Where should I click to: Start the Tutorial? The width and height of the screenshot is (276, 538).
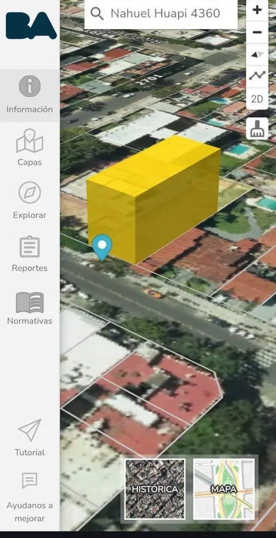click(29, 437)
